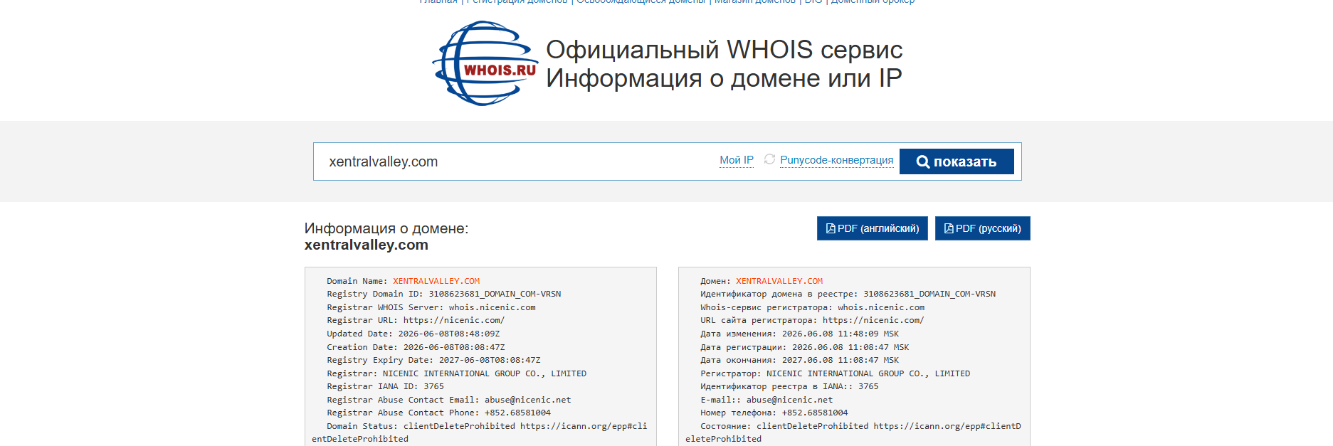Click the URL сайта регистратора row
This screenshot has height=446, width=1333.
click(812, 320)
